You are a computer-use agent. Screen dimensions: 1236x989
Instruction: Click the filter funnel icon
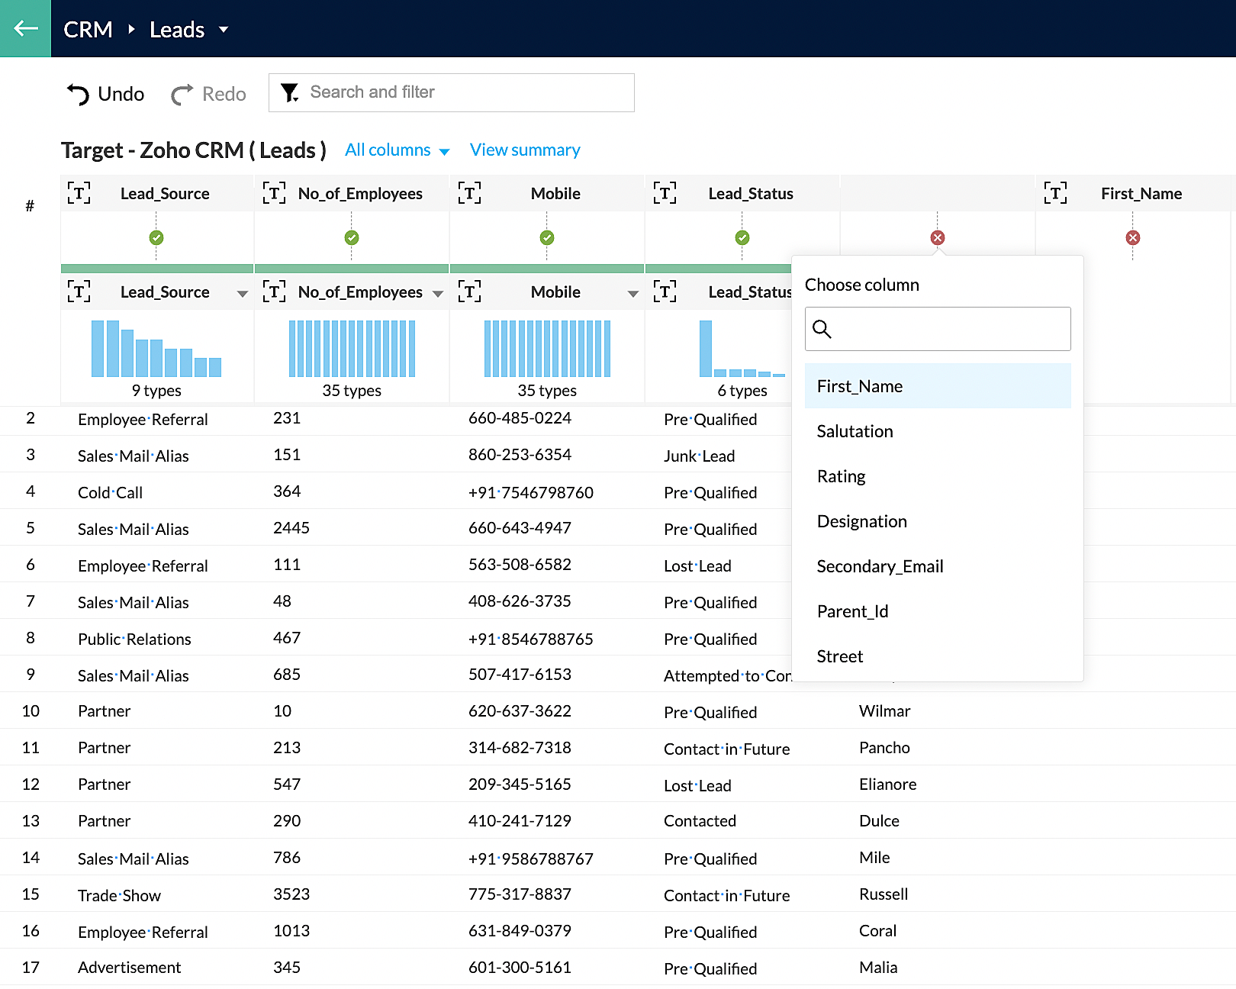point(289,92)
